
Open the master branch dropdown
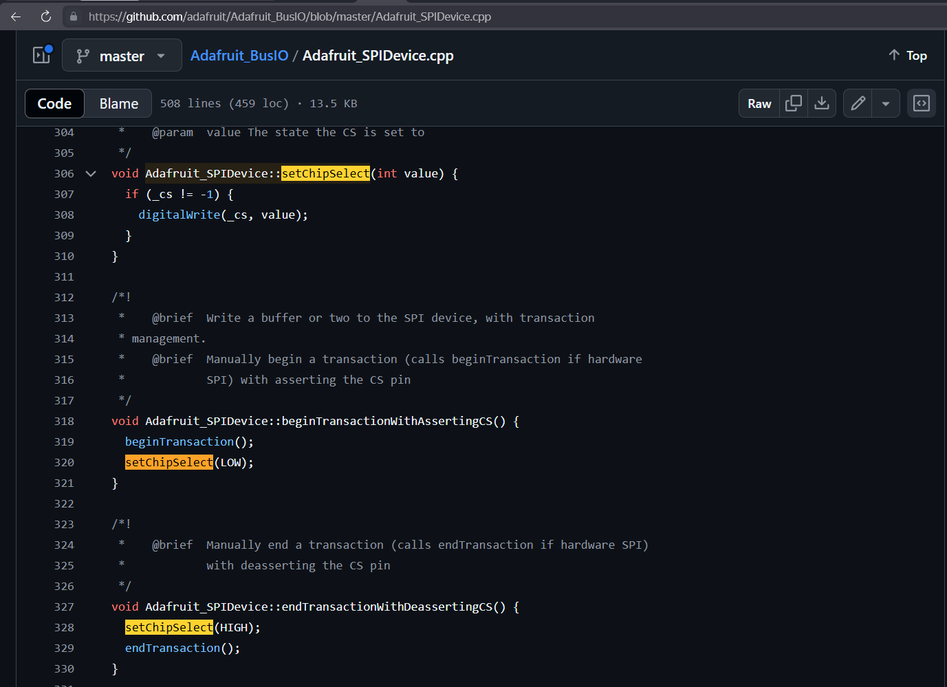tap(122, 56)
